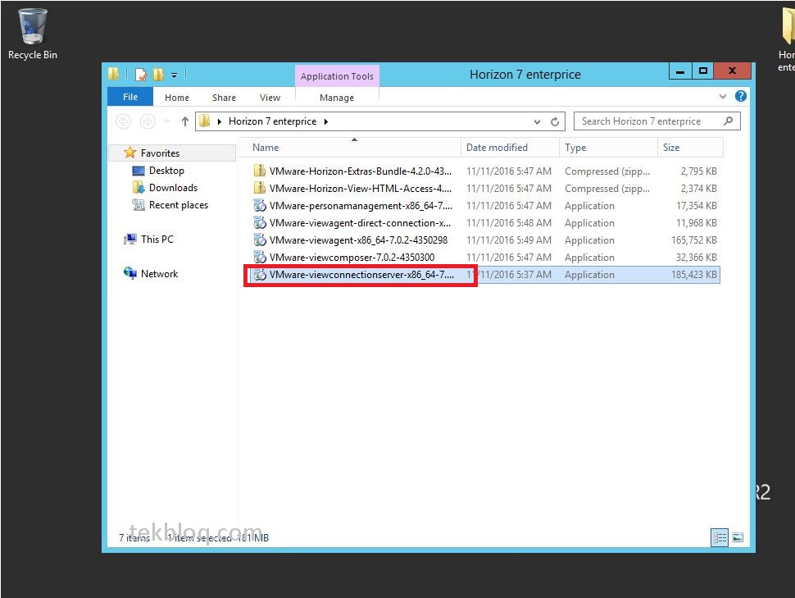Sort by the Name column header
795x598 pixels.
(349, 147)
